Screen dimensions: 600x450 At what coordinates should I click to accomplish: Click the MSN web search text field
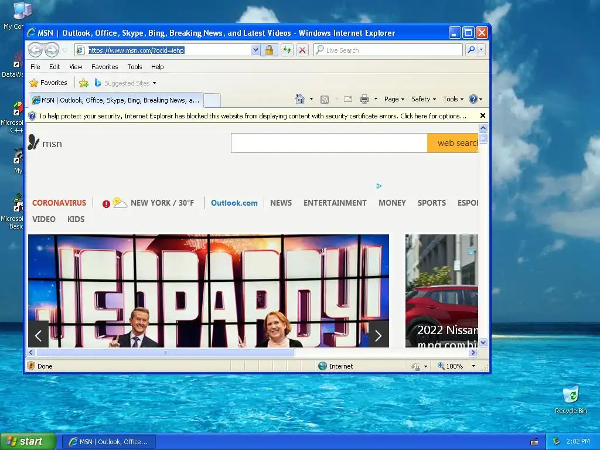point(329,143)
